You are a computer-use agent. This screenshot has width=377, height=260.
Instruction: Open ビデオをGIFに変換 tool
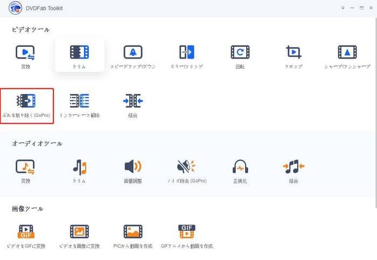pyautogui.click(x=25, y=233)
